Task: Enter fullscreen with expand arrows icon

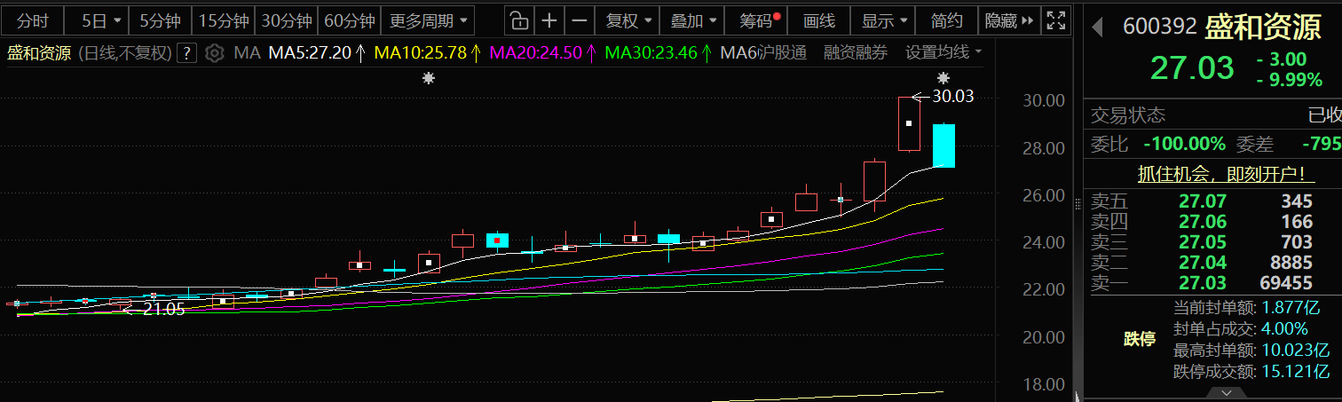Action: click(x=1055, y=20)
